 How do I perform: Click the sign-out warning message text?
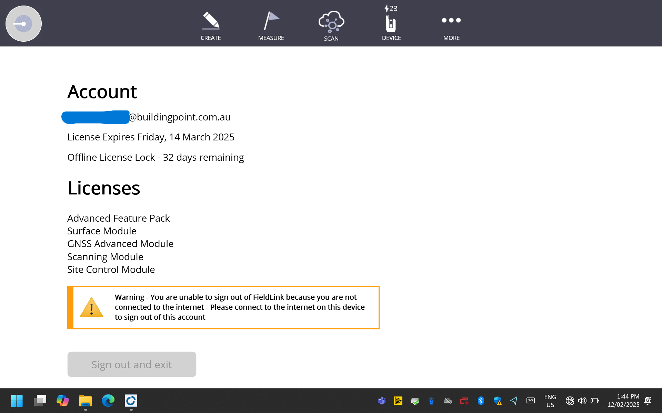(240, 307)
